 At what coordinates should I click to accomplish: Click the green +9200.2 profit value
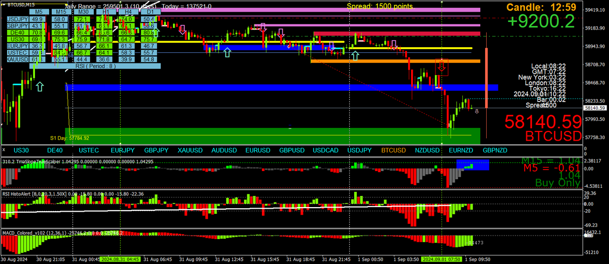click(542, 21)
